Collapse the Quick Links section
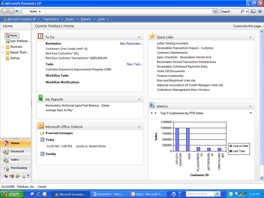Screen dimensions: 264x198 [x=250, y=37]
